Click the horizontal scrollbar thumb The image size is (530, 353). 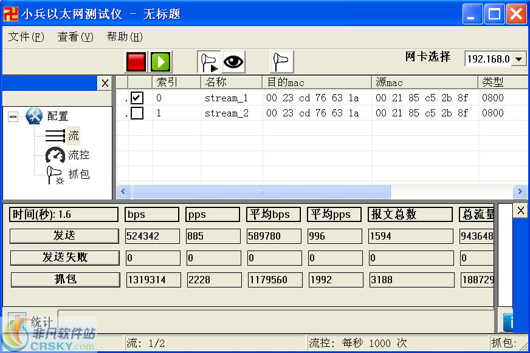261,192
